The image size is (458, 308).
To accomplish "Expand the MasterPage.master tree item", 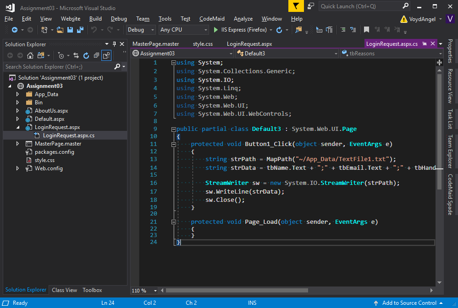I will click(17, 143).
